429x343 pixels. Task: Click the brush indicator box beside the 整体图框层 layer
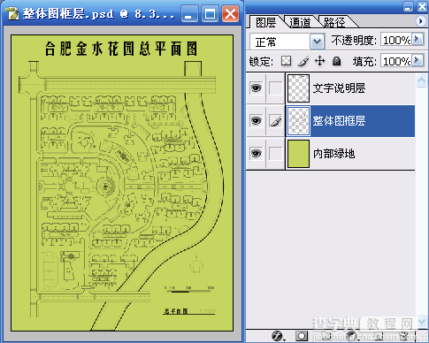275,121
